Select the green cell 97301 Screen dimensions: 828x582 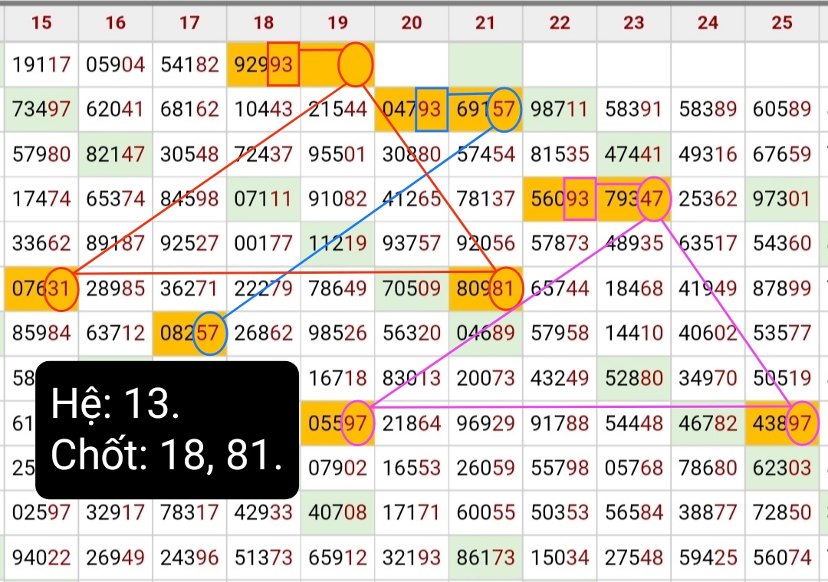click(x=782, y=199)
